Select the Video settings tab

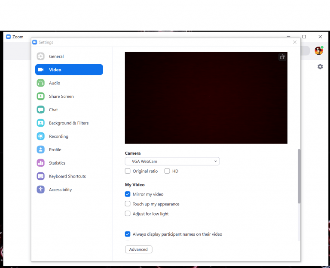tap(69, 70)
